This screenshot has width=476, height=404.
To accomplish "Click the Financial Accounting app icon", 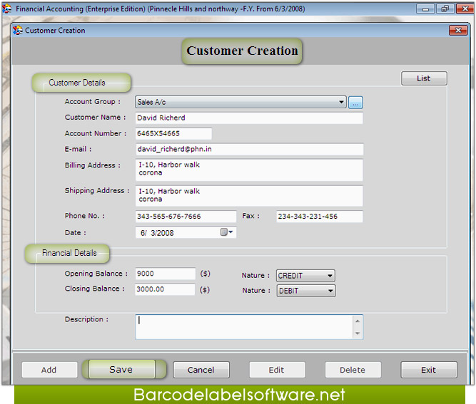I will coord(6,9).
